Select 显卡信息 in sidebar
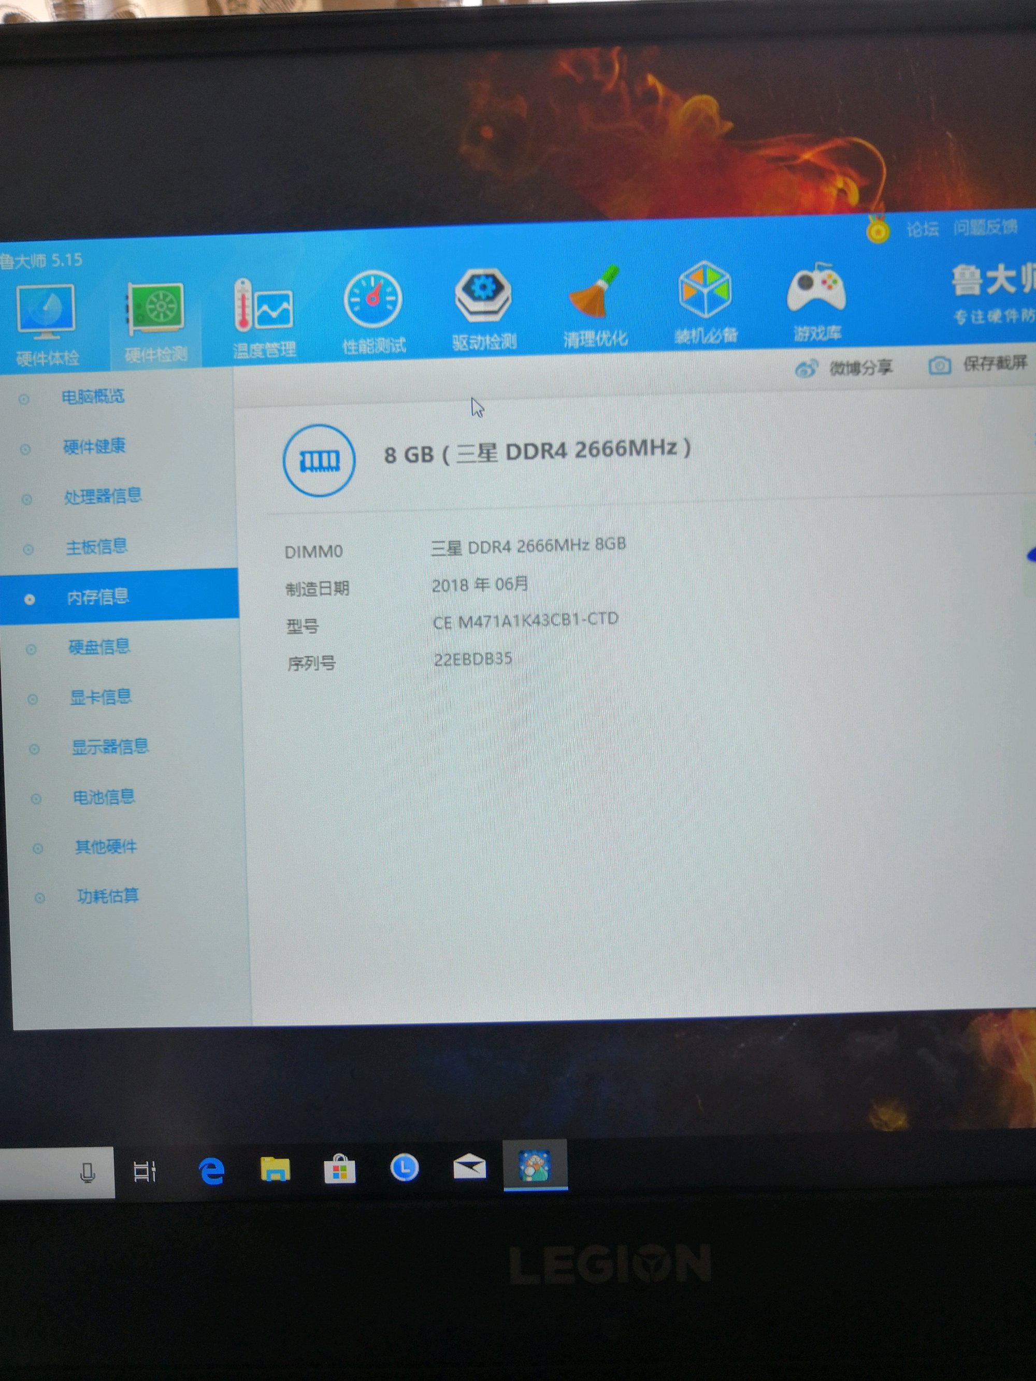 pyautogui.click(x=100, y=697)
